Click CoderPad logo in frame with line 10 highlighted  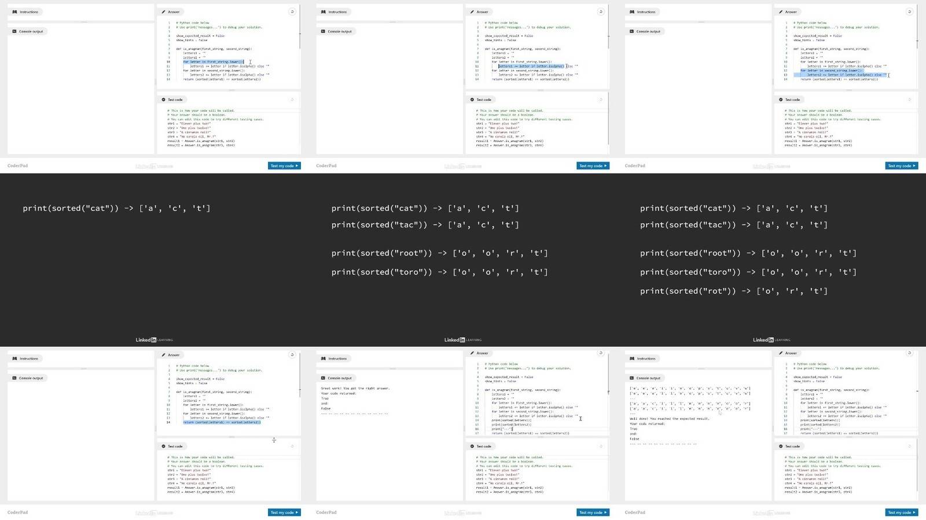[x=17, y=166]
